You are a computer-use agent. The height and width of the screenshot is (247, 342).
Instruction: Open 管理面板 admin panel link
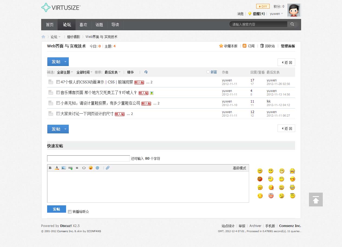(x=288, y=46)
